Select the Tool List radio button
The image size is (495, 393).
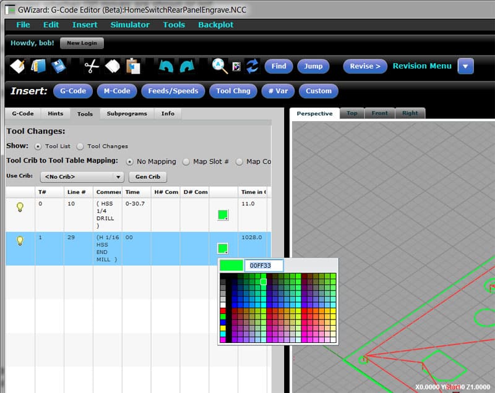click(x=38, y=146)
